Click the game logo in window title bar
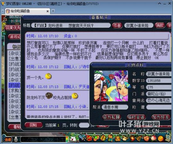This screenshot has width=173, height=144. [x=3, y=4]
